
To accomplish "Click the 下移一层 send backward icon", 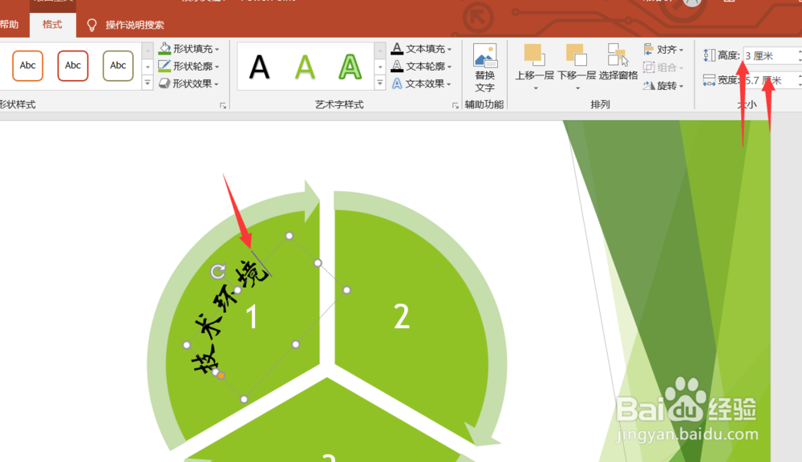I will [x=576, y=55].
